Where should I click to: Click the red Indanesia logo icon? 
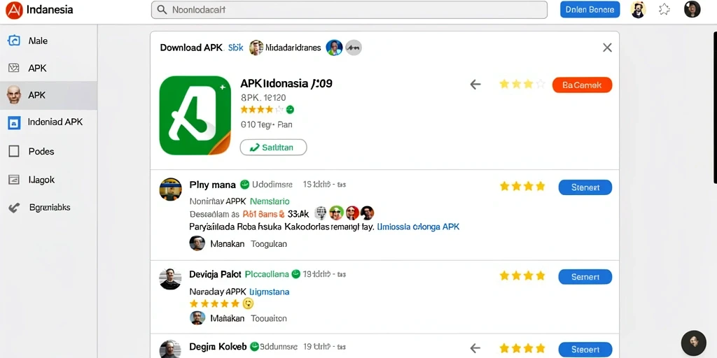pos(14,10)
